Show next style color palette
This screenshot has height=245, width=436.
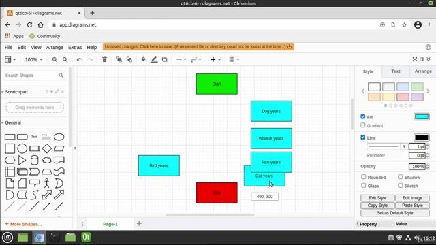coord(428,91)
